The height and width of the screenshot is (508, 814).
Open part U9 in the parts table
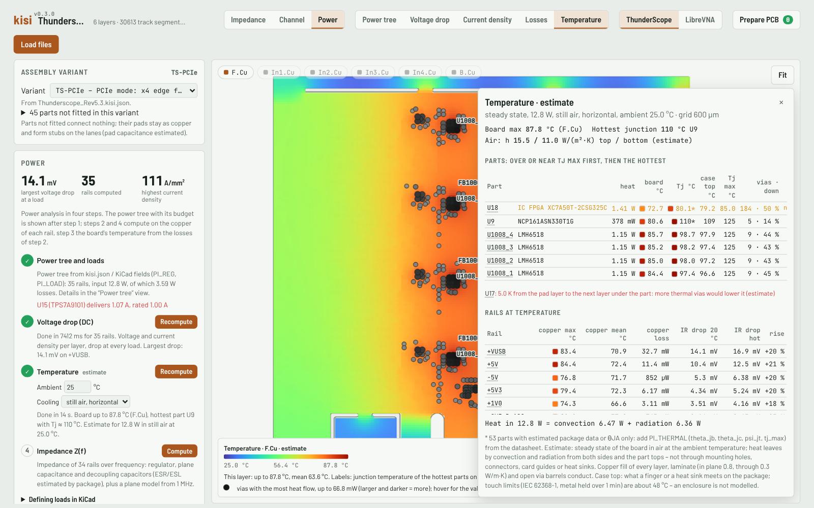[x=490, y=221]
